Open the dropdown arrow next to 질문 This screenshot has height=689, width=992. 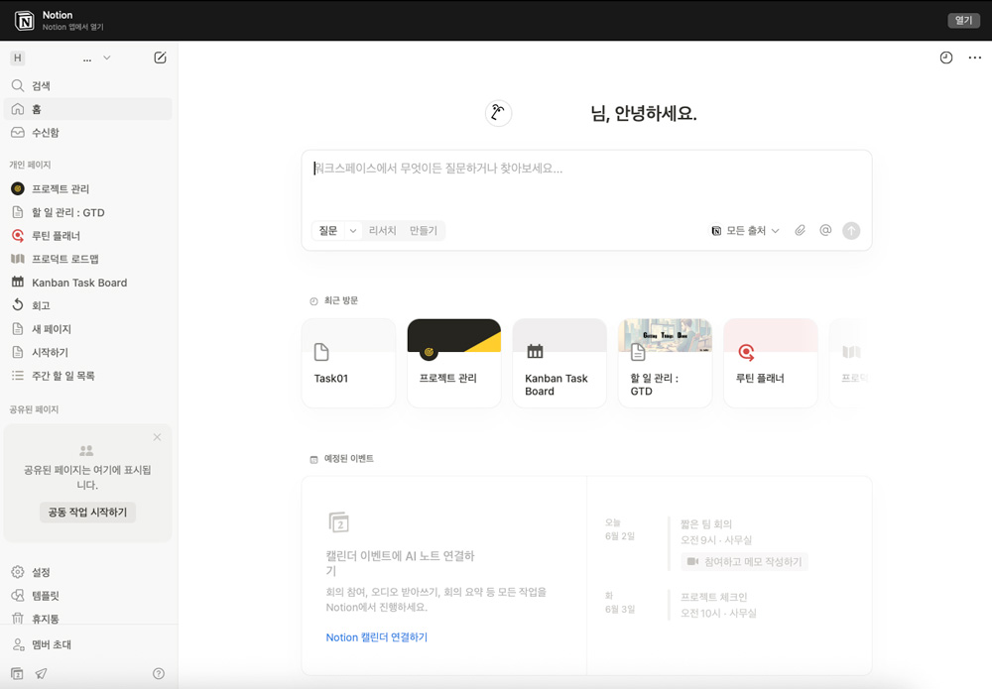[353, 231]
